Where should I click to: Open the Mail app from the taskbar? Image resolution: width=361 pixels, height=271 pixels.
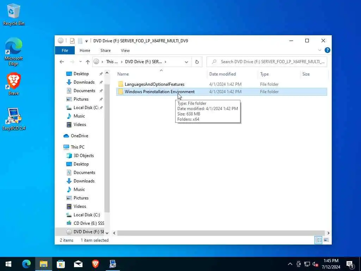(78, 264)
